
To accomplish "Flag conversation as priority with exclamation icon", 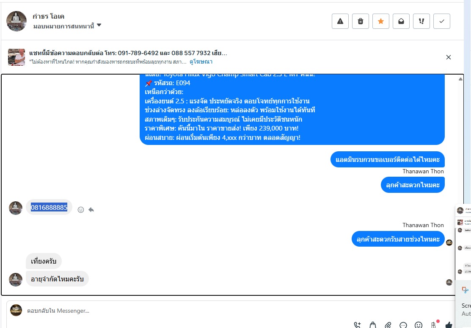I will click(x=421, y=21).
